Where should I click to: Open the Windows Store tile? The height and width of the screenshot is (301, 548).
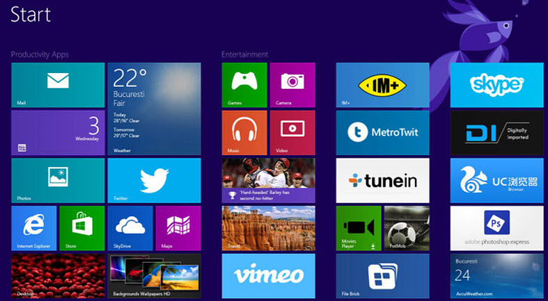81,227
